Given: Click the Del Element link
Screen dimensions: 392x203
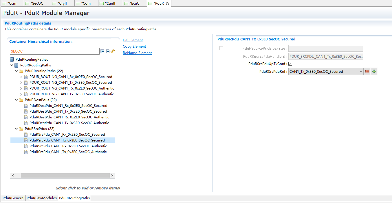Looking at the screenshot, I should pyautogui.click(x=133, y=40).
